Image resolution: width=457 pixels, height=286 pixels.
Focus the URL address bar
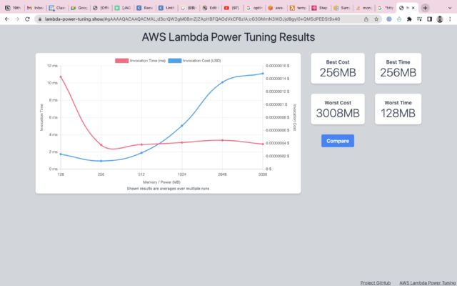point(200,19)
